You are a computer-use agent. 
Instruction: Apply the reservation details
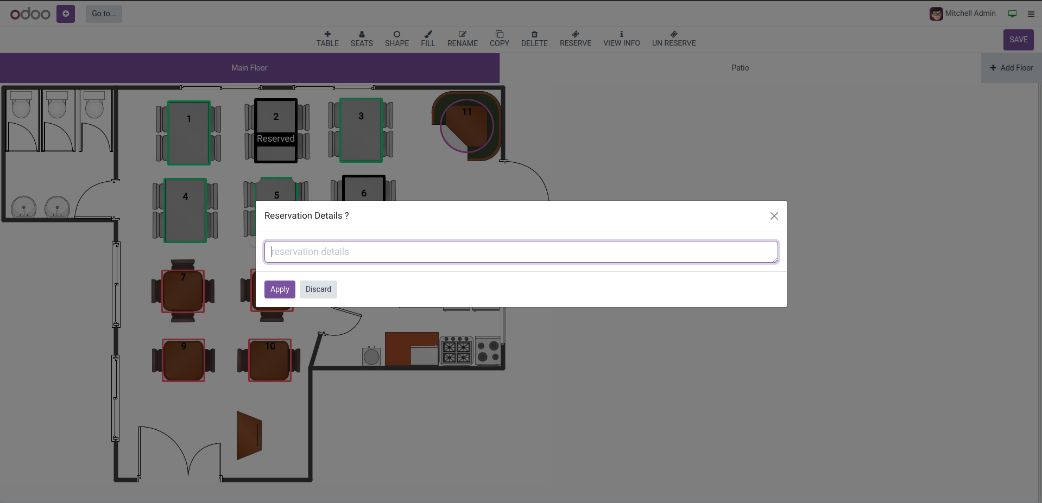pyautogui.click(x=280, y=289)
